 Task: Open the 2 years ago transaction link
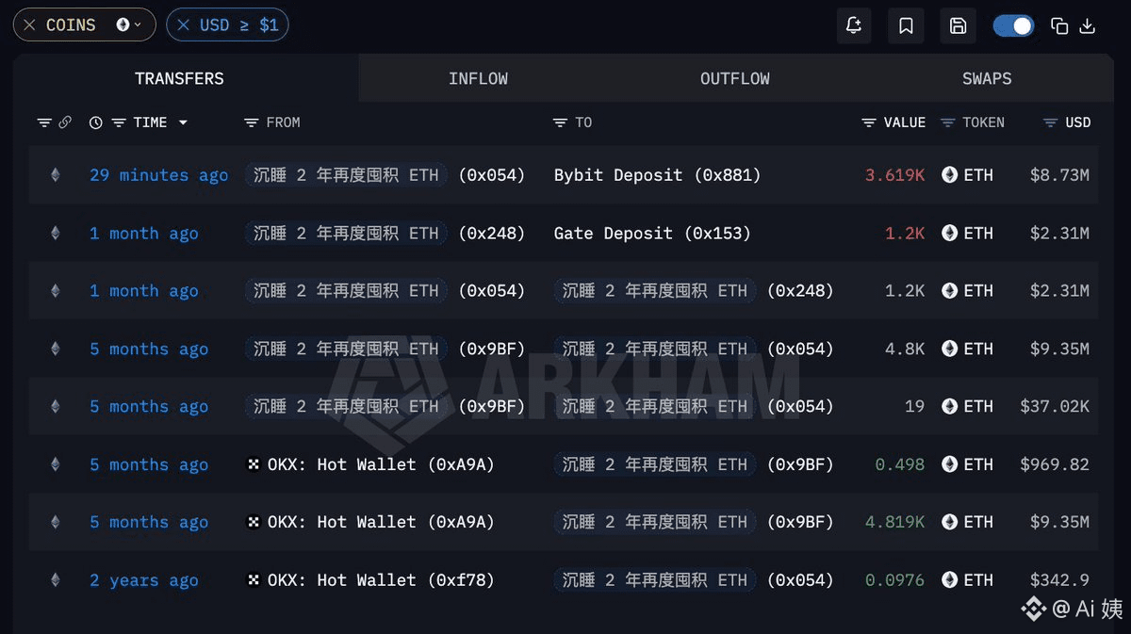144,580
